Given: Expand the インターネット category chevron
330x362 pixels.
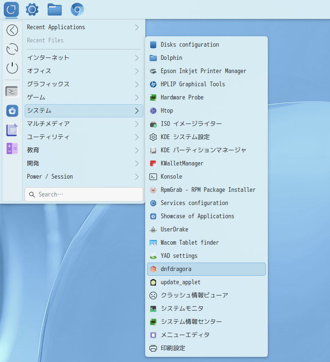Looking at the screenshot, I should click(x=137, y=58).
